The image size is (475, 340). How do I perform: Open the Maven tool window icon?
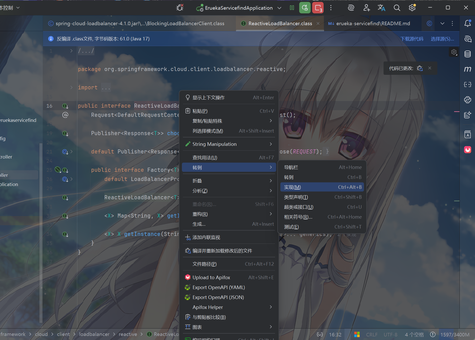(468, 69)
